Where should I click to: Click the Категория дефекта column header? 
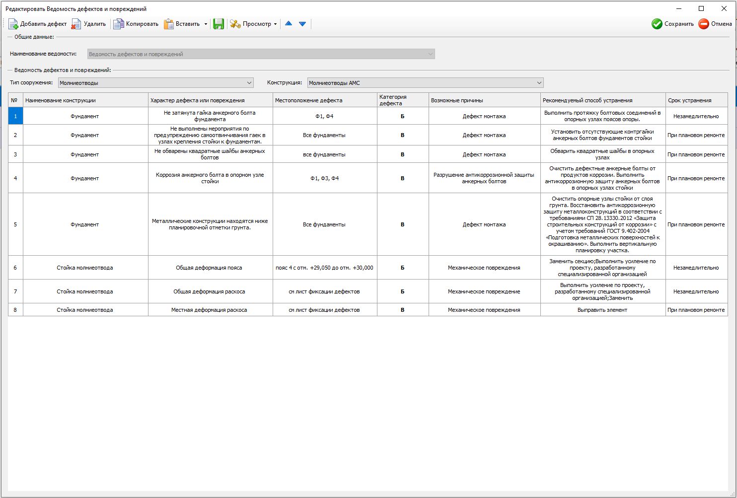(403, 100)
